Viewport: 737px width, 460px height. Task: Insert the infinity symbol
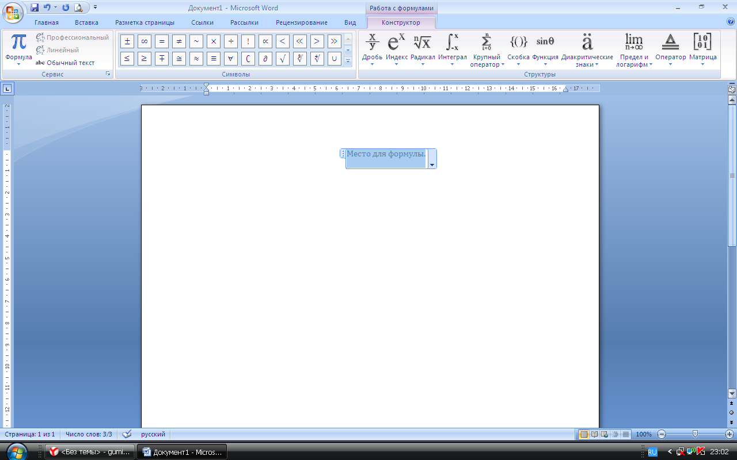[x=144, y=41]
